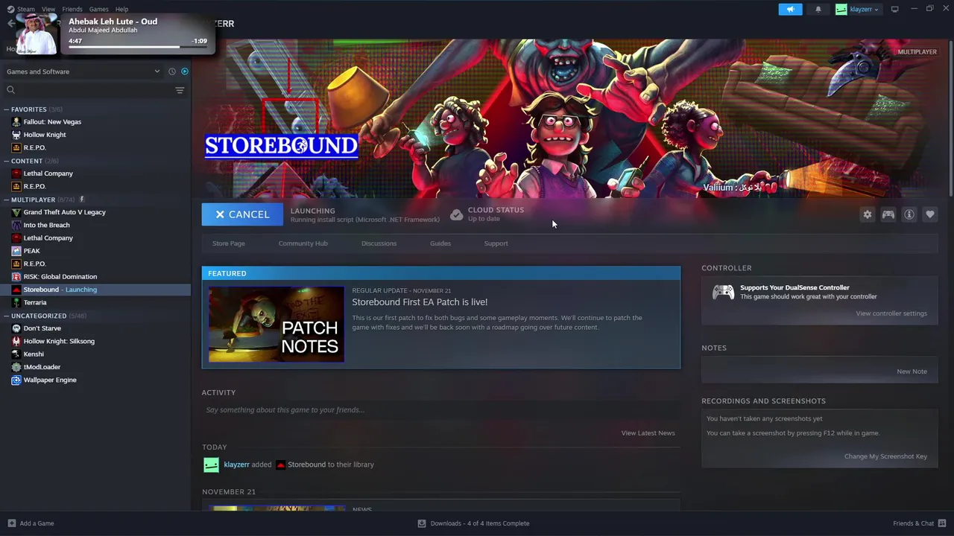Open the Support tab

(x=496, y=243)
